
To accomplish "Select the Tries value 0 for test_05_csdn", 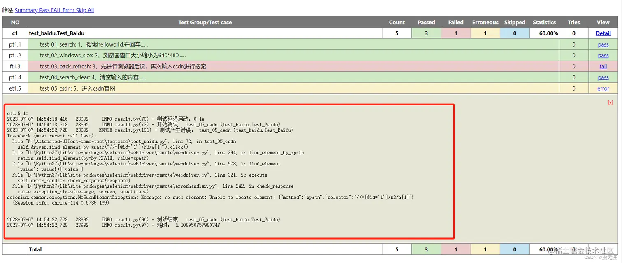I will coord(574,88).
